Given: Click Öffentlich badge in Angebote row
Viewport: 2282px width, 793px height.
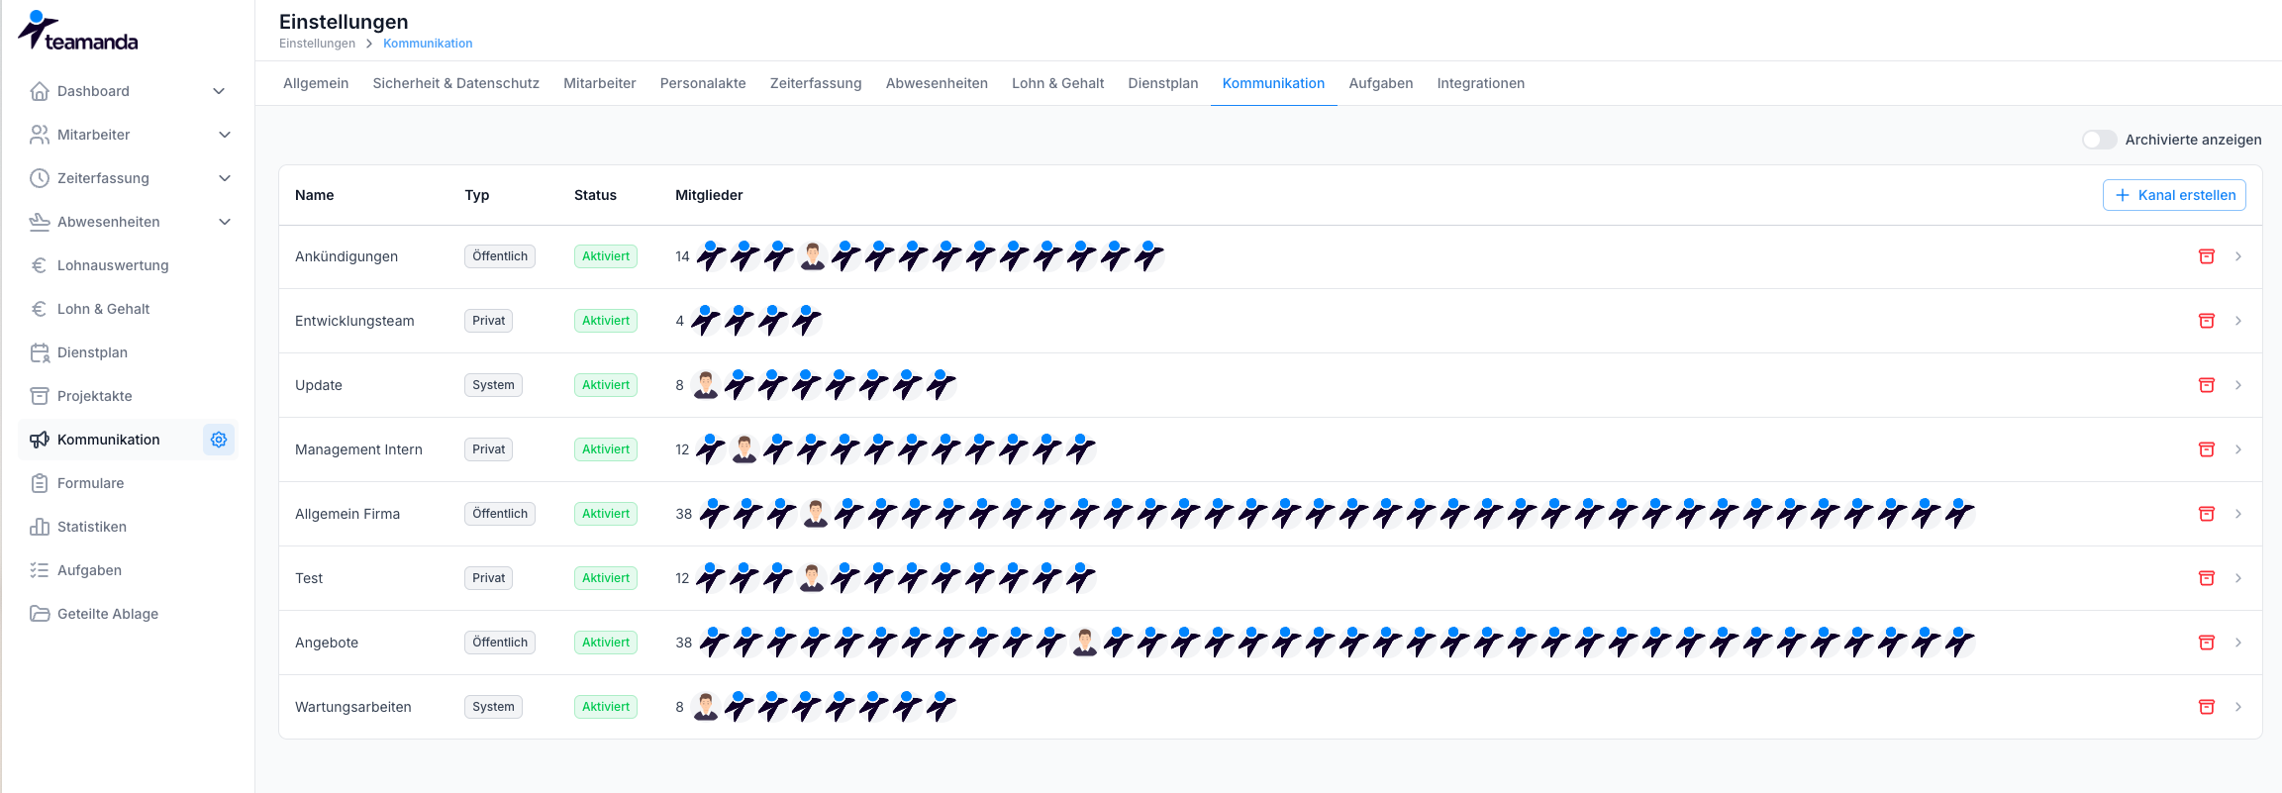Looking at the screenshot, I should coord(500,643).
